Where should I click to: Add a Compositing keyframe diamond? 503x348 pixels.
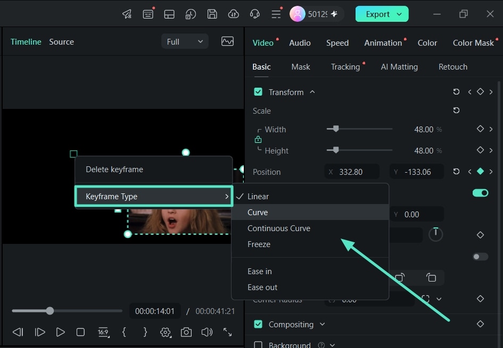click(480, 324)
